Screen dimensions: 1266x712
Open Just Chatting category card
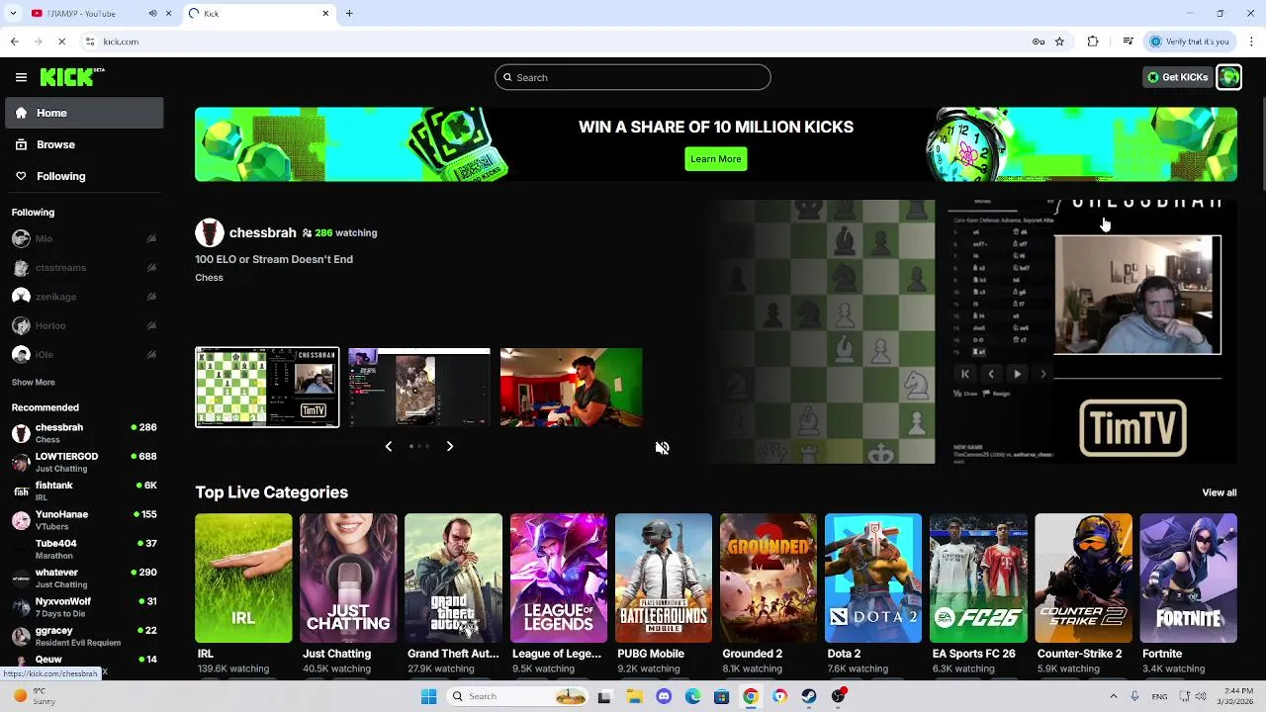click(348, 578)
